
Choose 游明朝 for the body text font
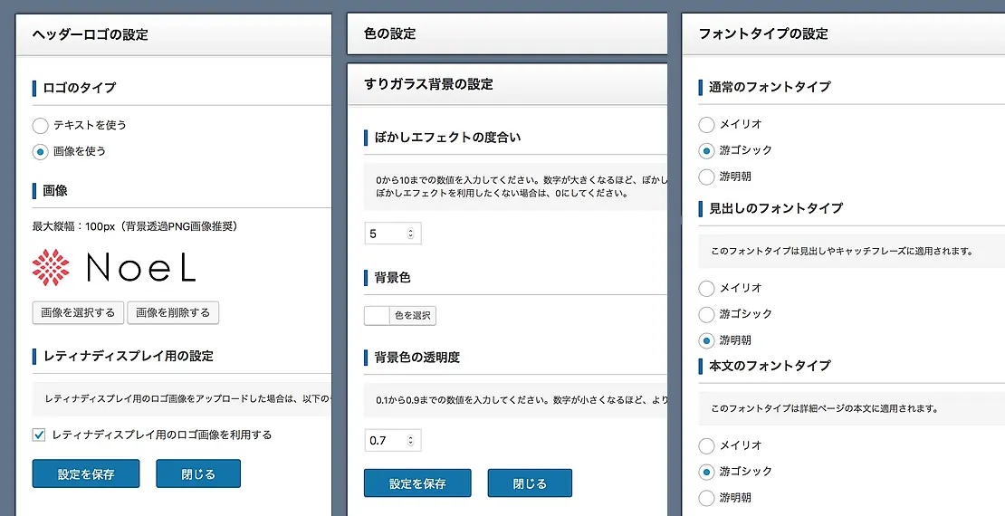coord(707,498)
